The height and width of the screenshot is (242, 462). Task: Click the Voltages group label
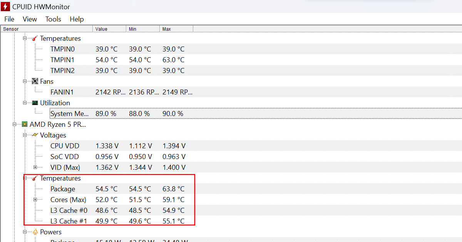click(x=53, y=135)
